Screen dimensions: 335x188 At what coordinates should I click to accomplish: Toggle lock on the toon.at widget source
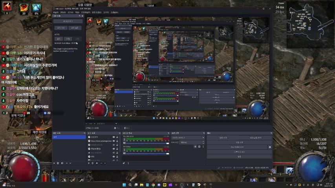click(117, 141)
